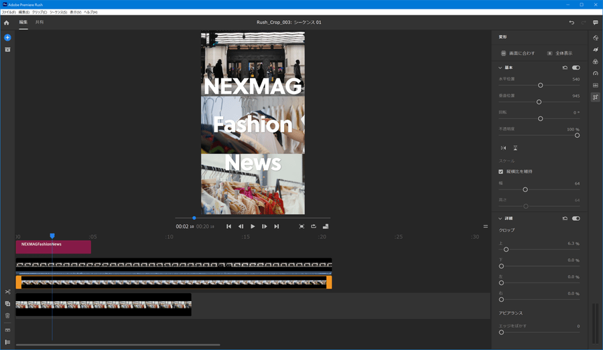Image resolution: width=603 pixels, height=350 pixels.
Task: Click the timeline horizontal scrollbar
Action: (118, 345)
